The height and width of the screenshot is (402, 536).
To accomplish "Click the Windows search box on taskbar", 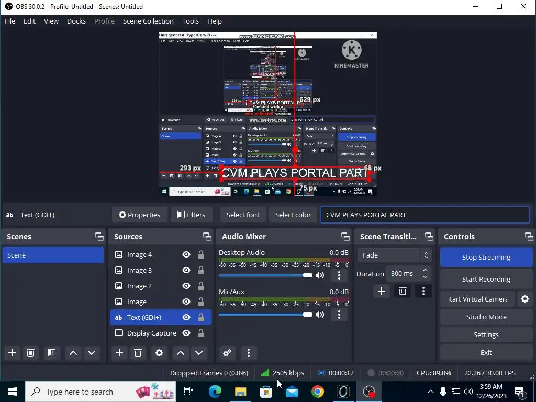I will [100, 392].
